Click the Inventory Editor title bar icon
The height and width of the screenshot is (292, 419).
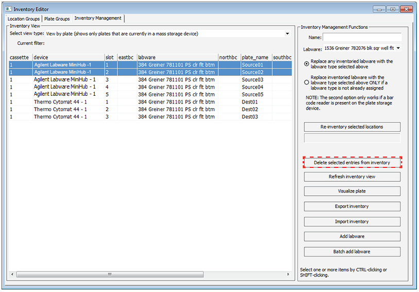(x=8, y=9)
